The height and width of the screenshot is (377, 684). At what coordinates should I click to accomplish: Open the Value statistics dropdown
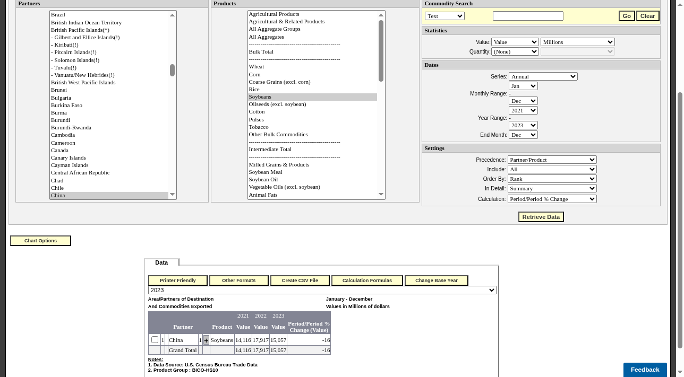[x=515, y=42]
